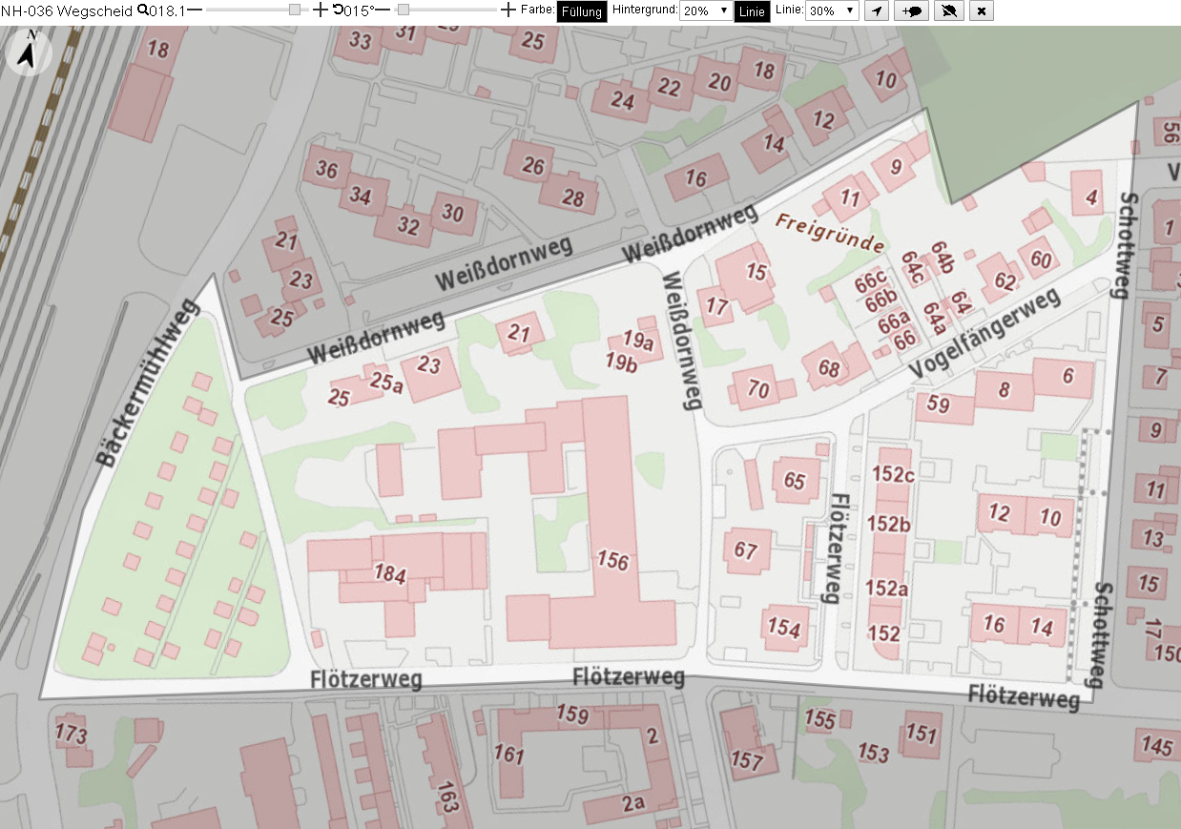1181x829 pixels.
Task: Click the add comment speech-bubble button
Action: pyautogui.click(x=912, y=11)
